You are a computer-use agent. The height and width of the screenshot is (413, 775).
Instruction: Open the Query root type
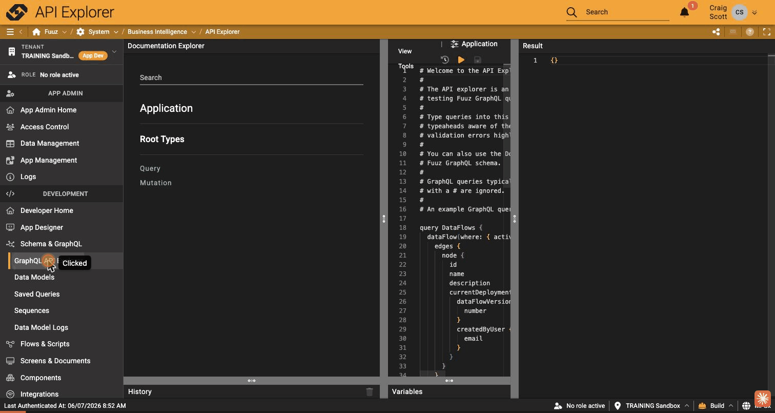pyautogui.click(x=150, y=169)
